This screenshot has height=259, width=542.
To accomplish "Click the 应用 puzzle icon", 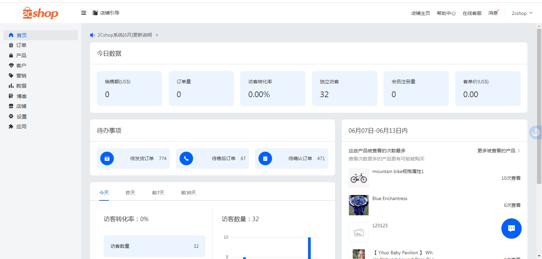I will tap(11, 126).
